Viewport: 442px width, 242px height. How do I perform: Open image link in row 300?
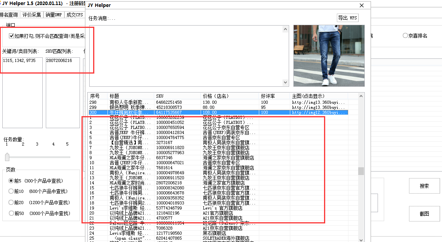[319, 112]
